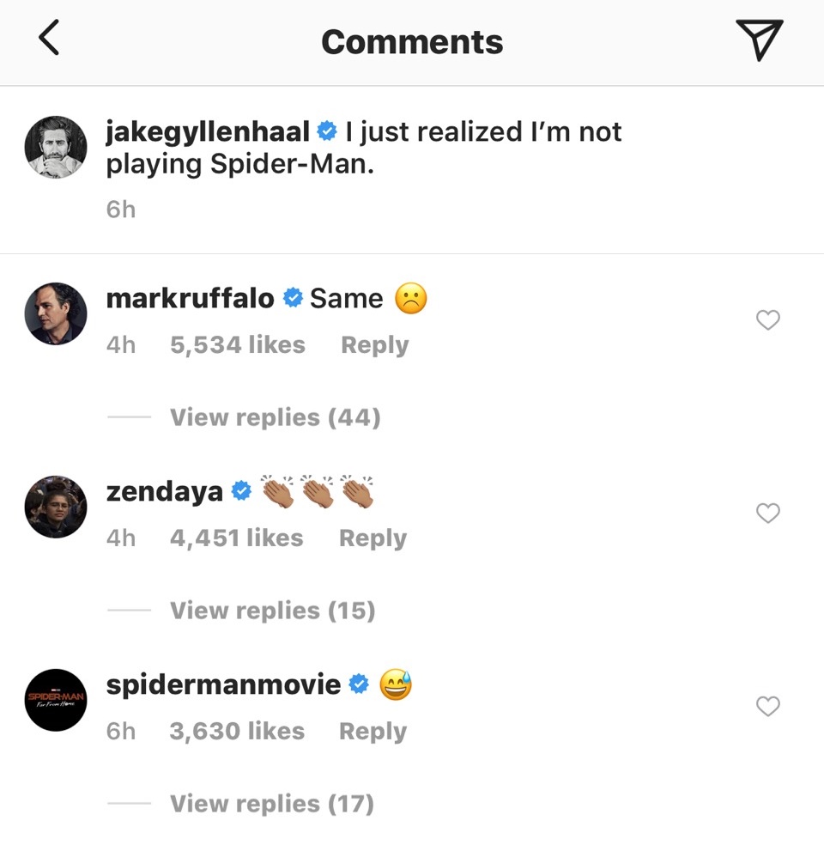
Task: Reply to spidermanmovie's comment
Action: [373, 732]
